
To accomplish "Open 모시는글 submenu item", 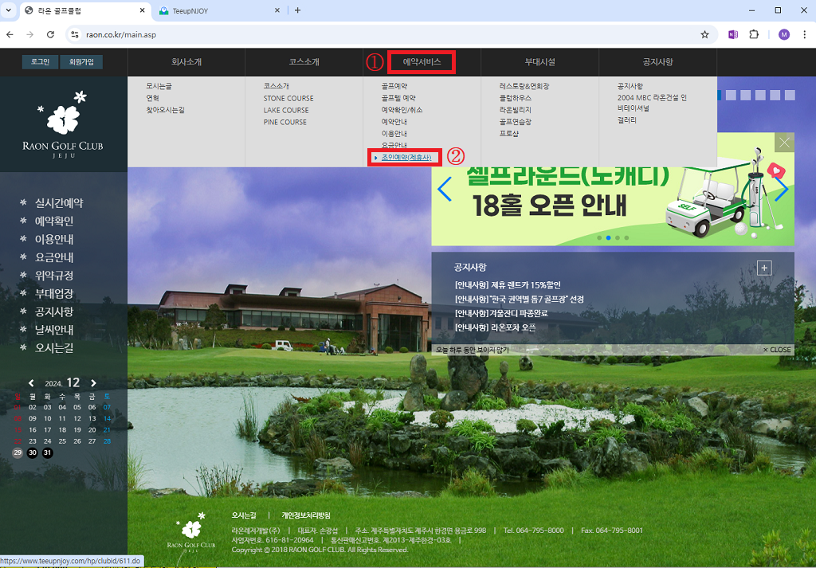I will click(x=159, y=86).
